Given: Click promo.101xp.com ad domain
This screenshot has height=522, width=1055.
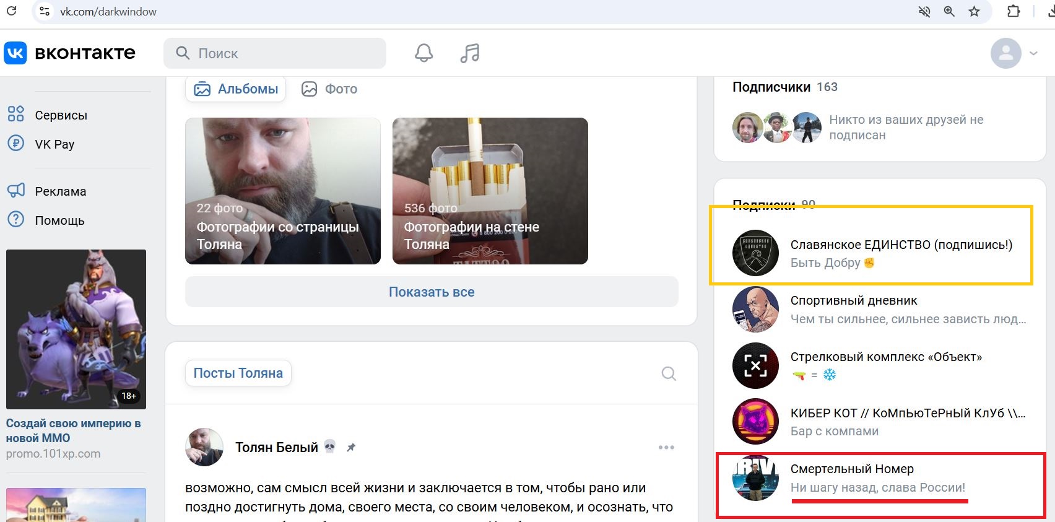Looking at the screenshot, I should [x=53, y=454].
